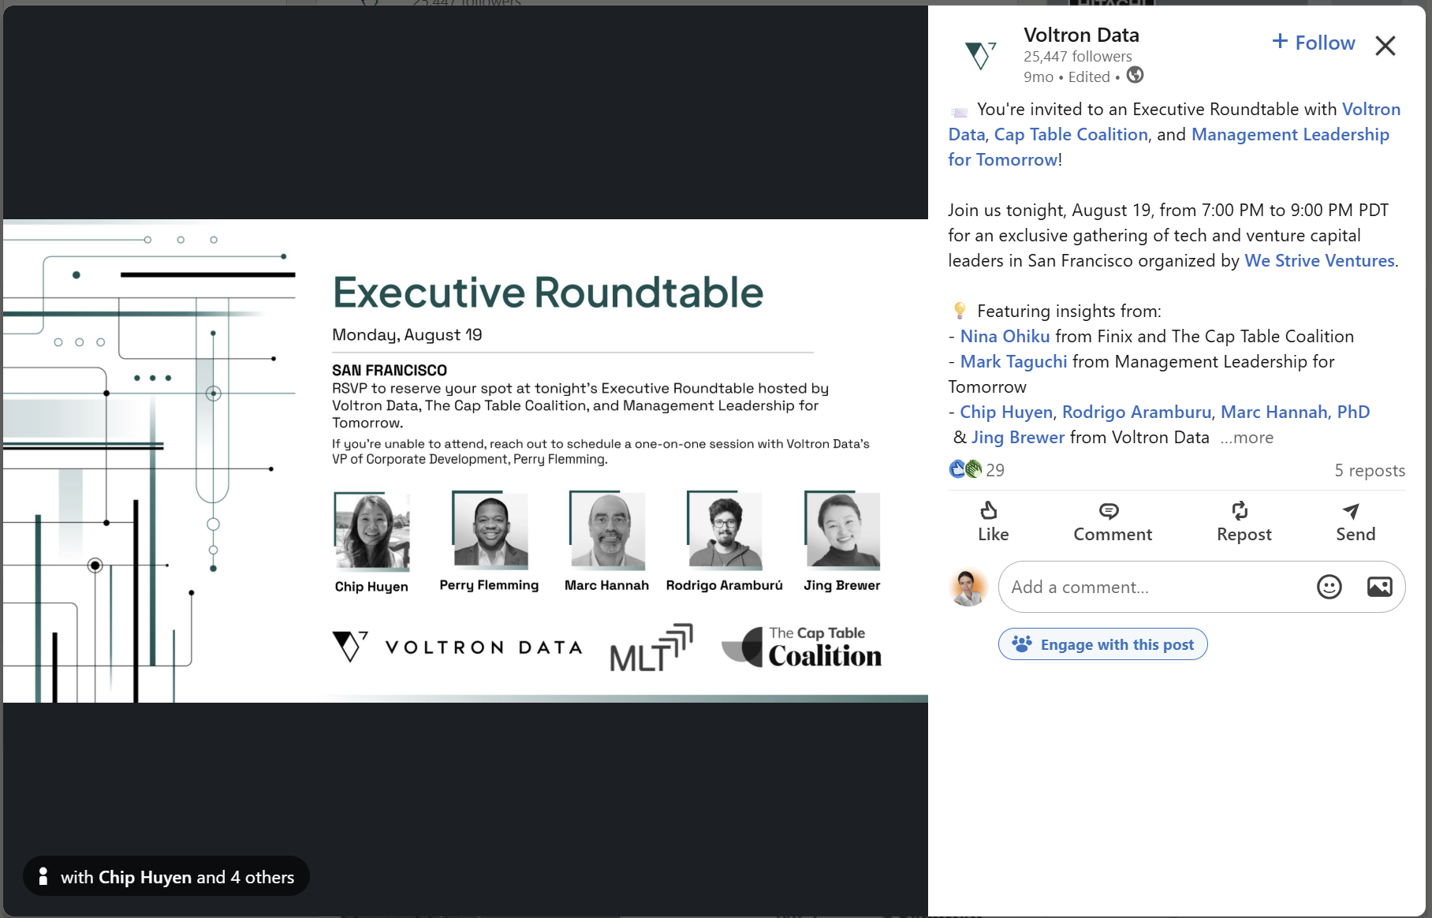Open Chip Huyen profile link
This screenshot has width=1432, height=918.
pyautogui.click(x=1006, y=412)
